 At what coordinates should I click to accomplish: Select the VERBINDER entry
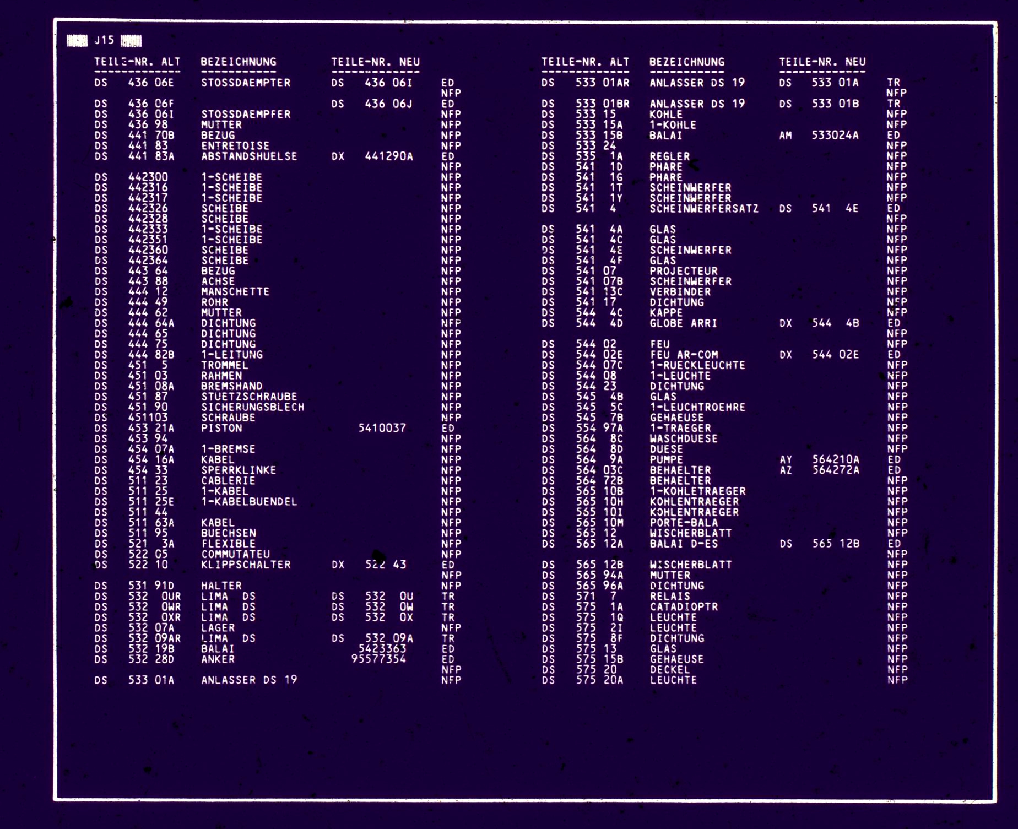(x=680, y=292)
